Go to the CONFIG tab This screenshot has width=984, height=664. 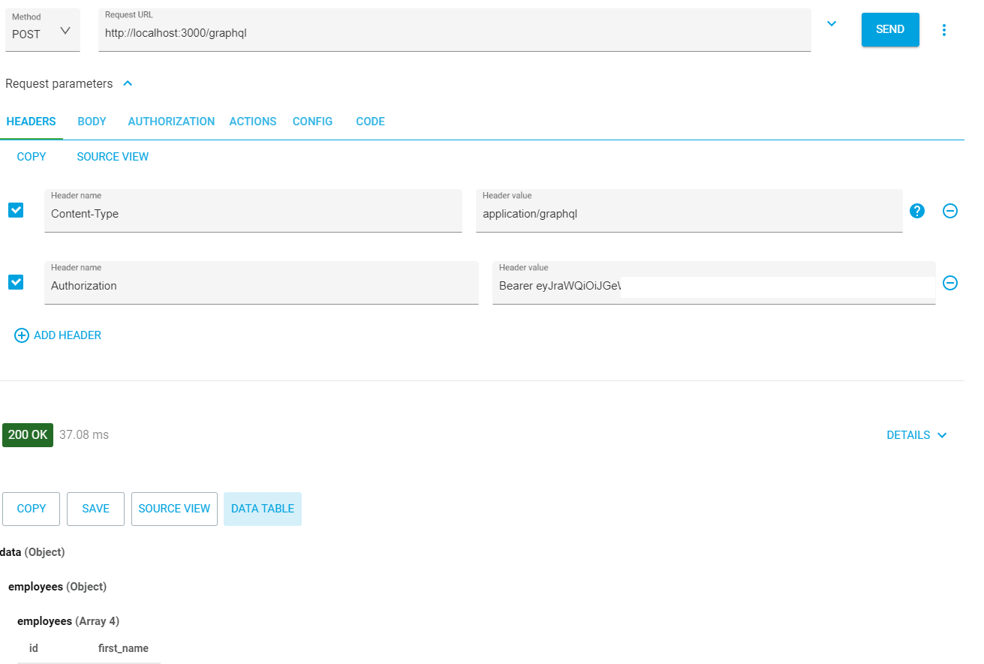(x=312, y=122)
